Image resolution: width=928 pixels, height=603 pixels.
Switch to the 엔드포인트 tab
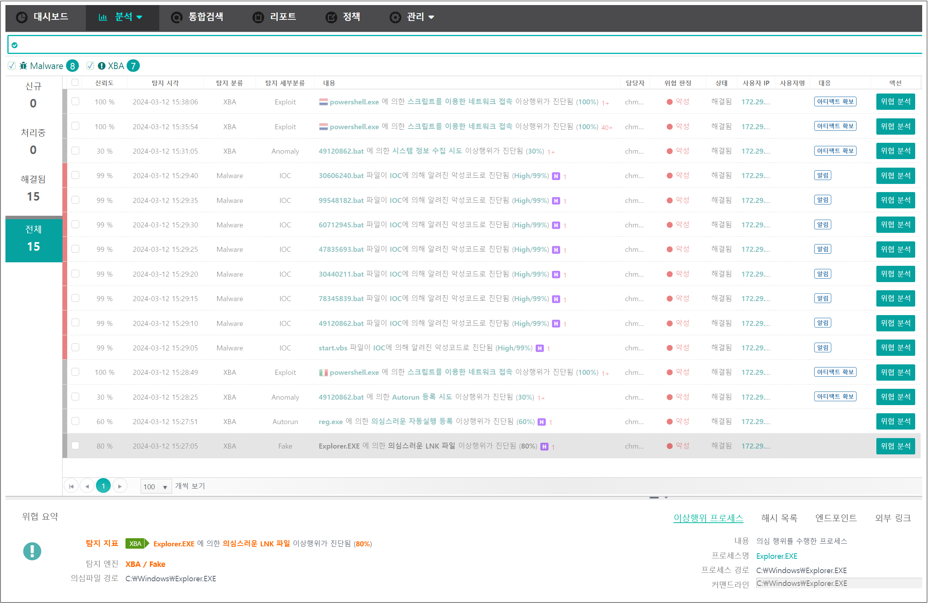pos(836,518)
